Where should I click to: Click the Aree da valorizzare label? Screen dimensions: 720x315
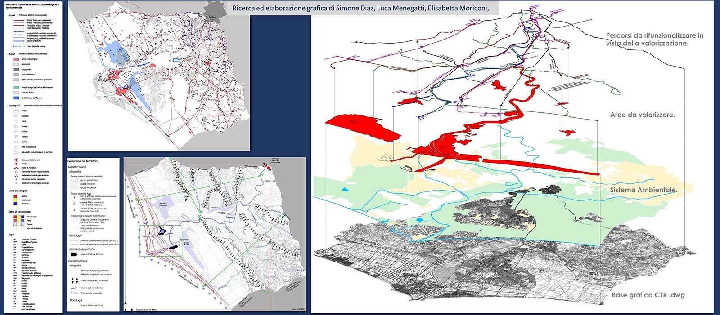tap(643, 115)
